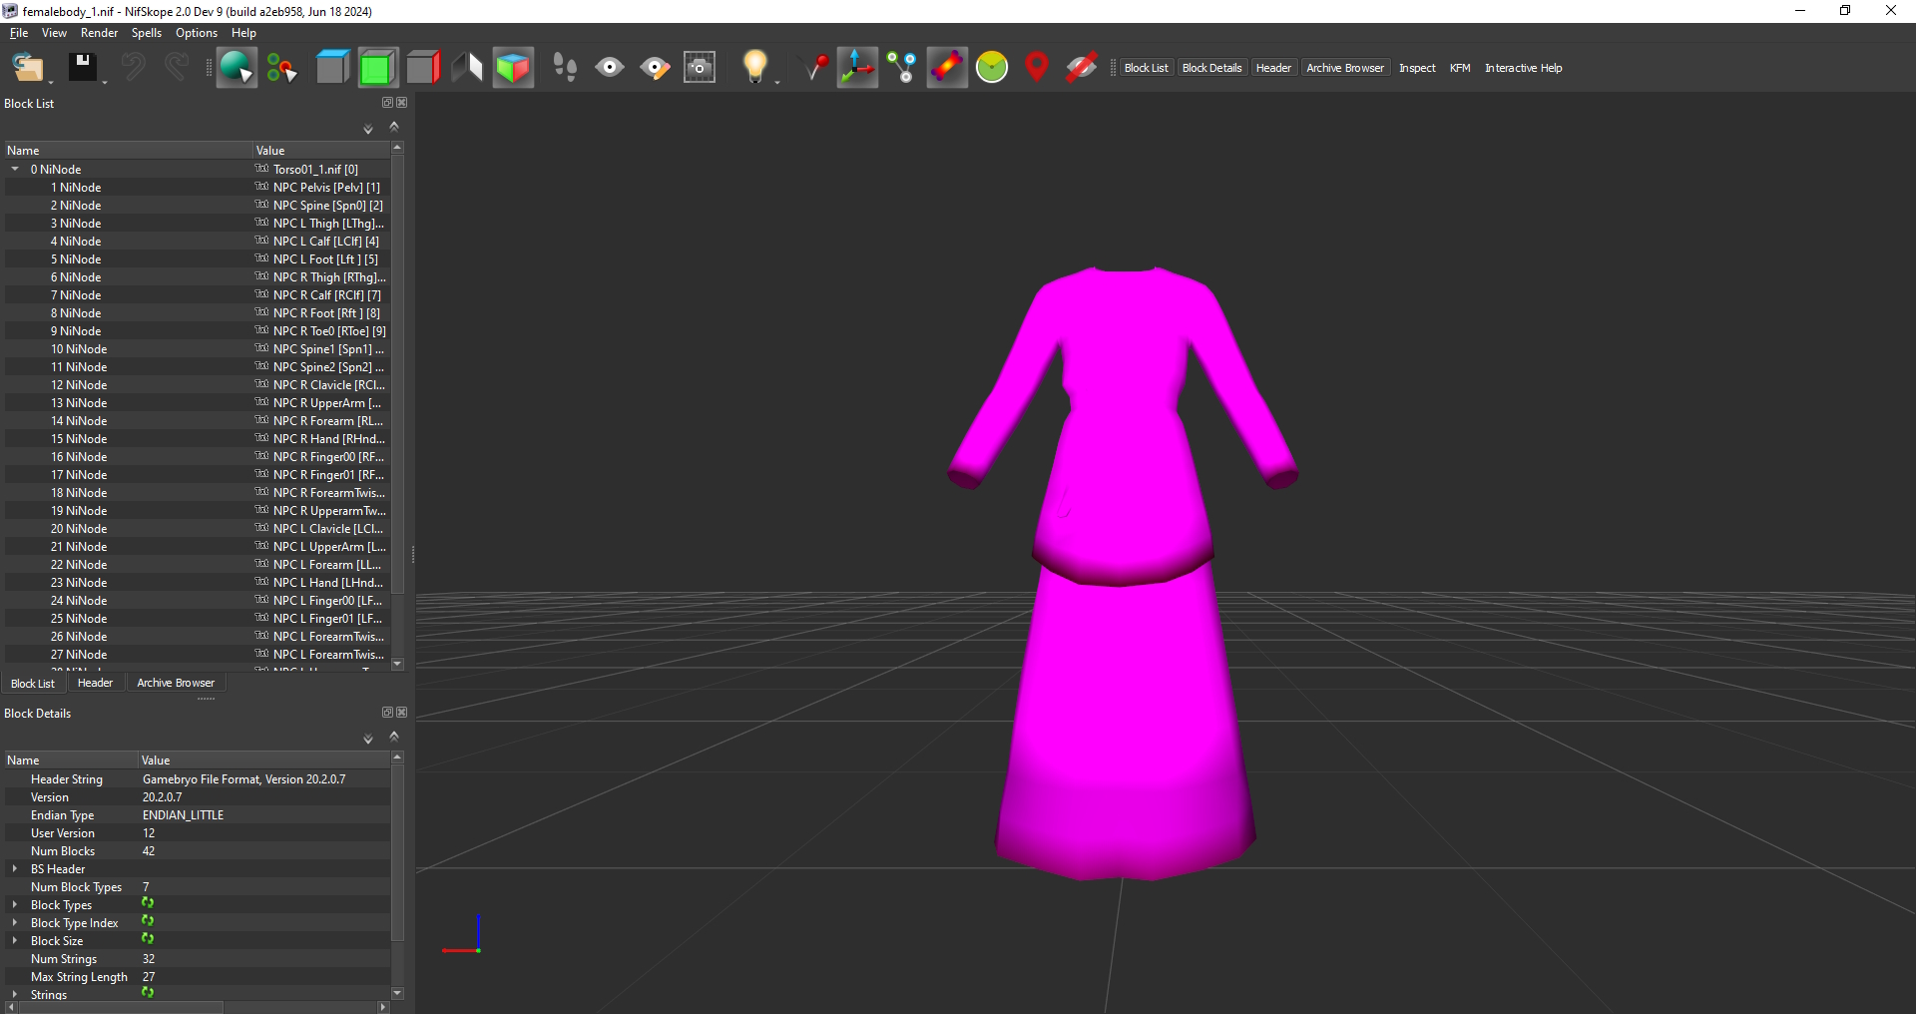
Task: Expand the BS Header row
Action: (15, 869)
